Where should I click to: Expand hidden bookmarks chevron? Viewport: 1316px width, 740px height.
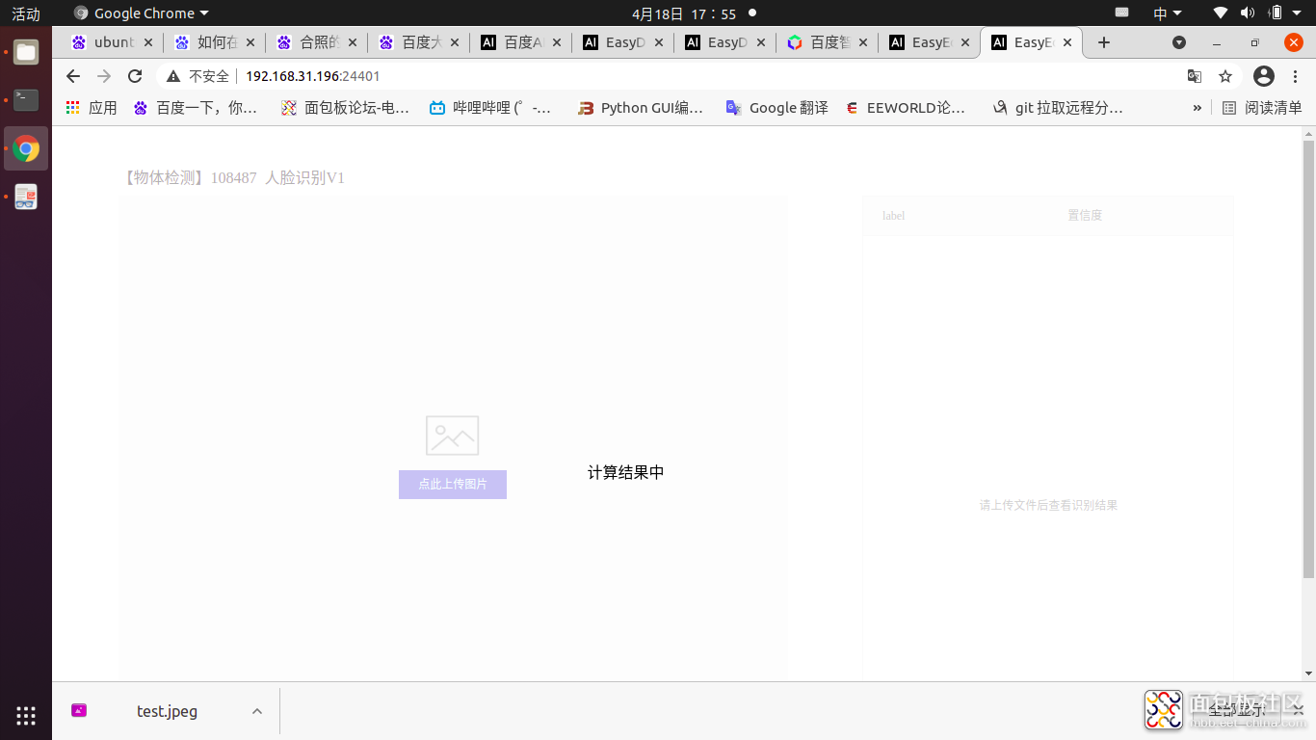tap(1198, 108)
